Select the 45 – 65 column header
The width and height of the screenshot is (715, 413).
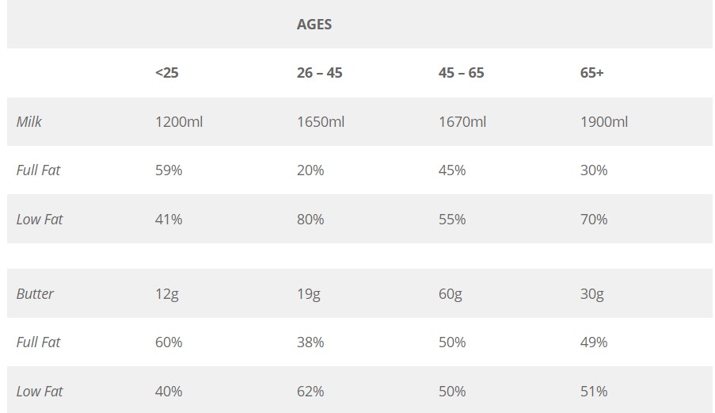(461, 73)
